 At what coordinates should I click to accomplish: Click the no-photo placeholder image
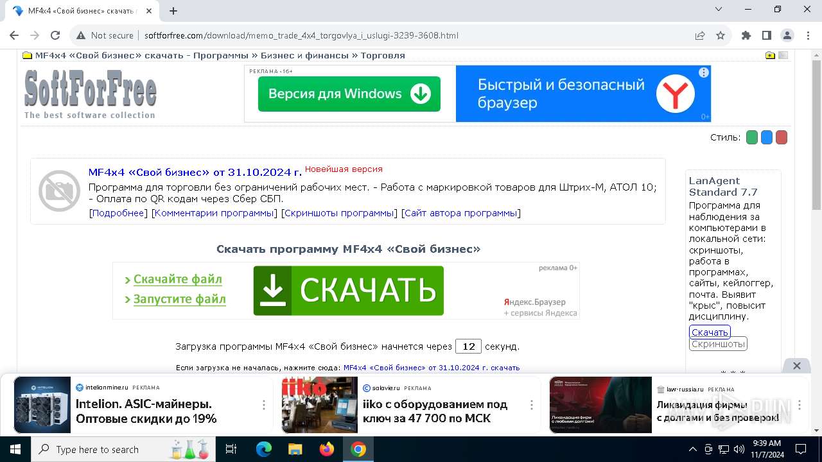59,191
